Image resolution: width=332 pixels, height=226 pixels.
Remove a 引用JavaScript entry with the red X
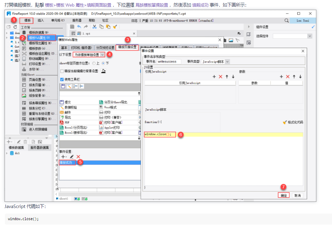221,77
